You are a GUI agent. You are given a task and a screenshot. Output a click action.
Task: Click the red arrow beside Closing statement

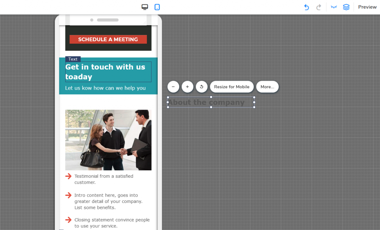coord(68,220)
